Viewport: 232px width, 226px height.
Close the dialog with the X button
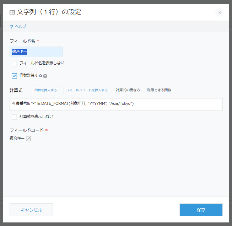[x=220, y=12]
